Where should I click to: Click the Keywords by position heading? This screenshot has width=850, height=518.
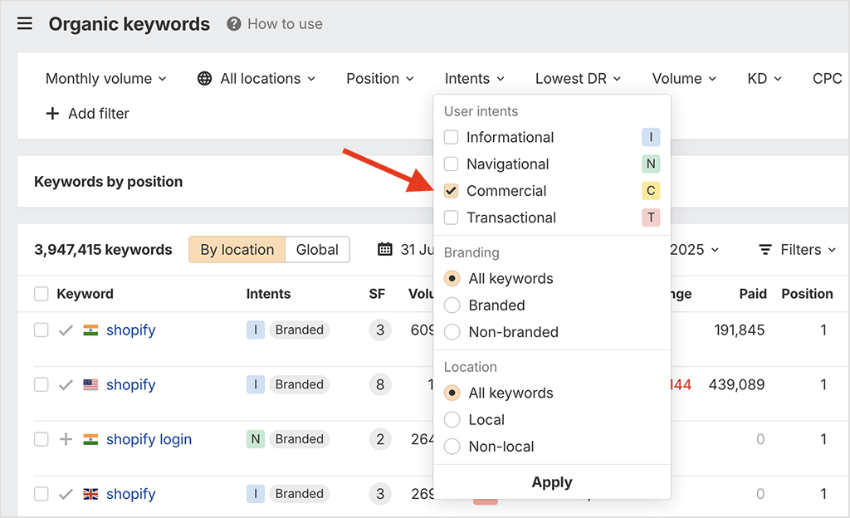109,182
